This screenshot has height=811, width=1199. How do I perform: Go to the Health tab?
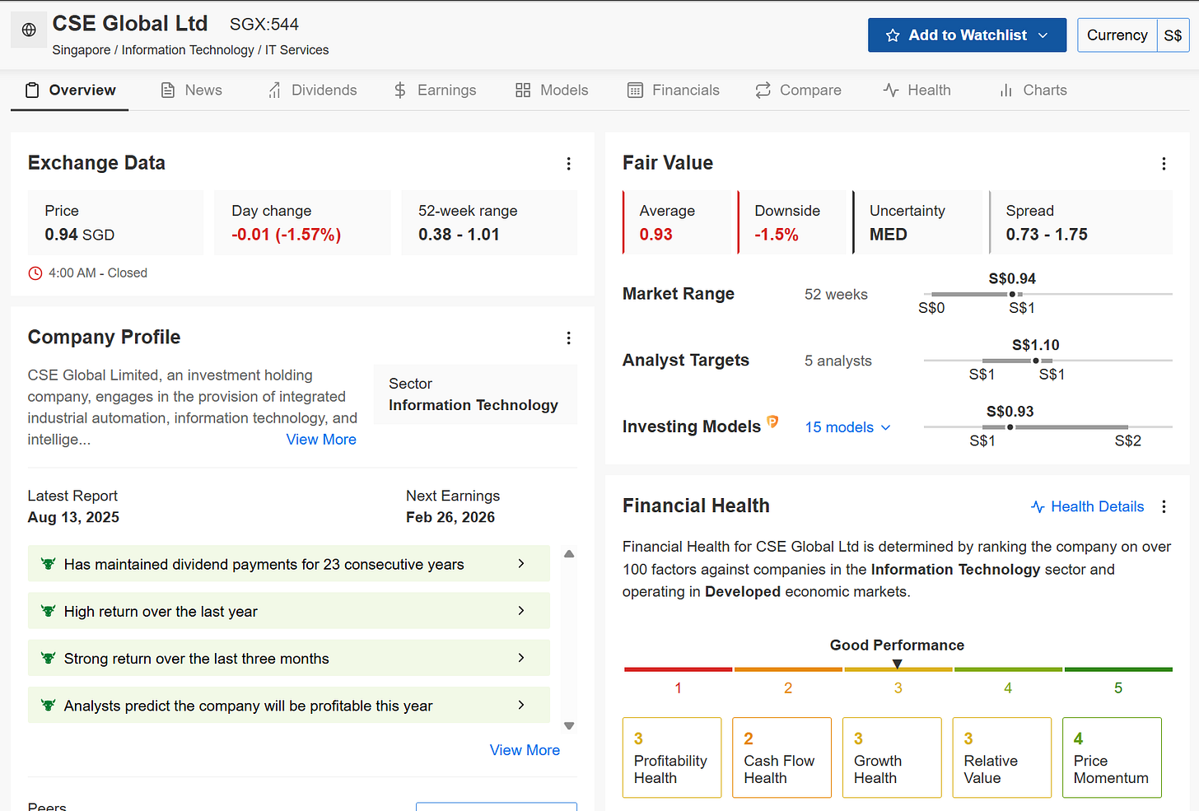tap(917, 91)
